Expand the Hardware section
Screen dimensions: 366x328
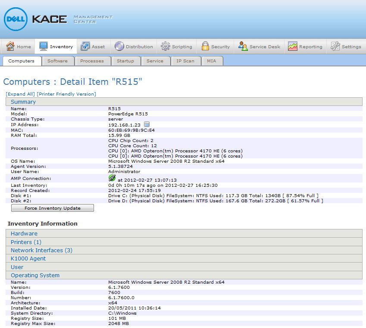pos(24,233)
